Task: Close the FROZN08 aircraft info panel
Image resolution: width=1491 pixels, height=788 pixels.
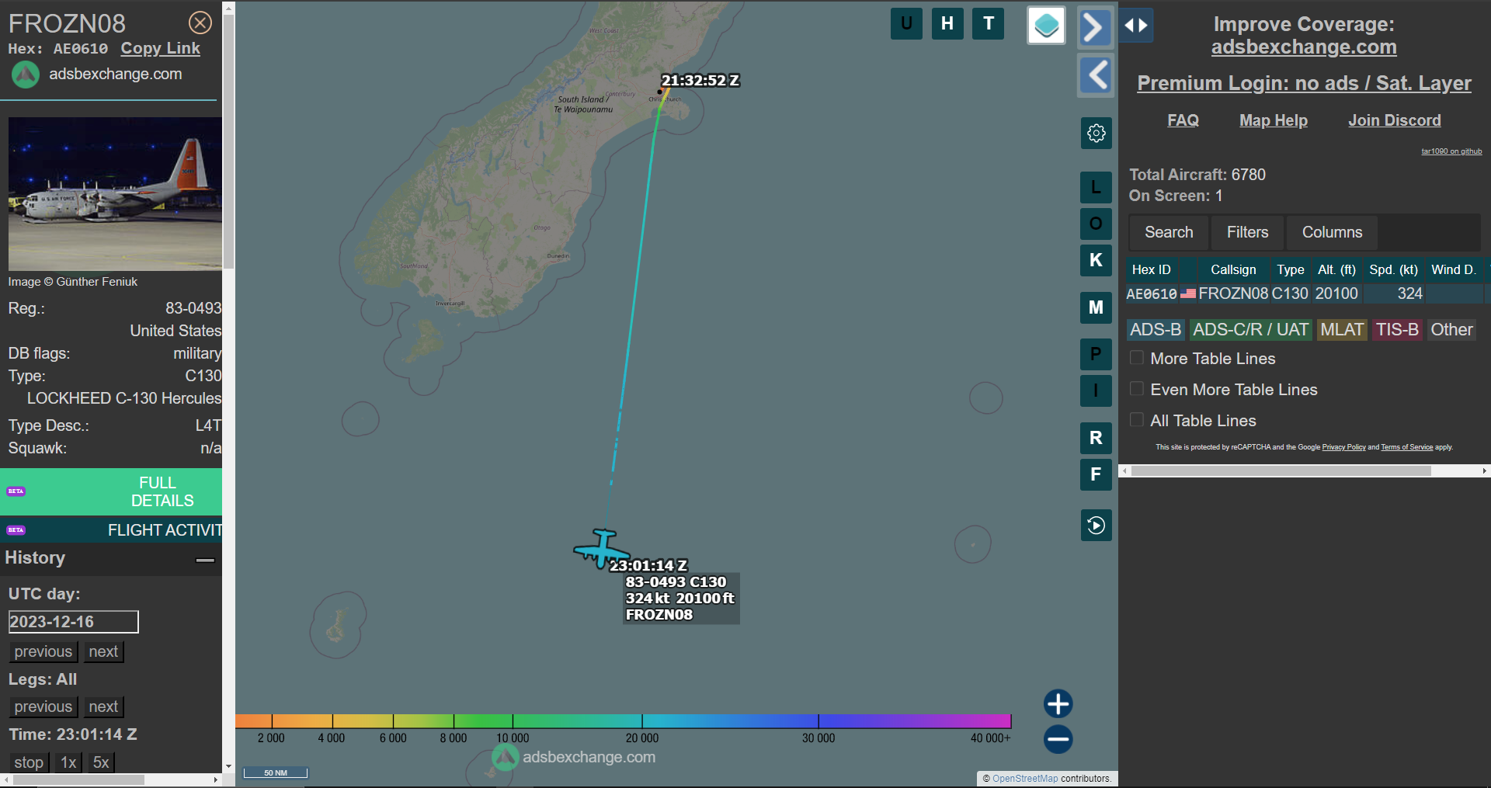Action: coord(200,23)
